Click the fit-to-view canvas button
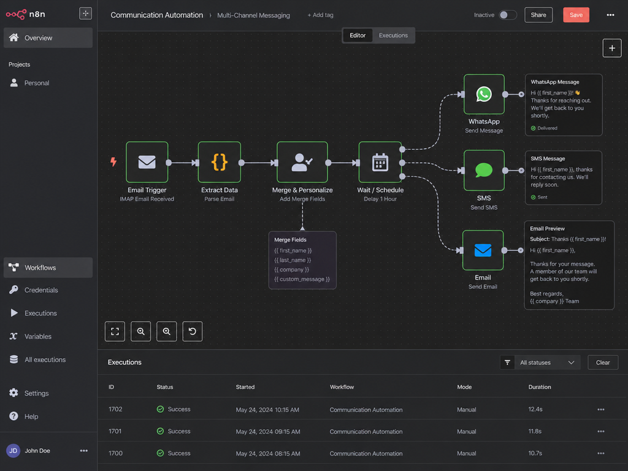Screen dimensions: 628x471 [115, 331]
